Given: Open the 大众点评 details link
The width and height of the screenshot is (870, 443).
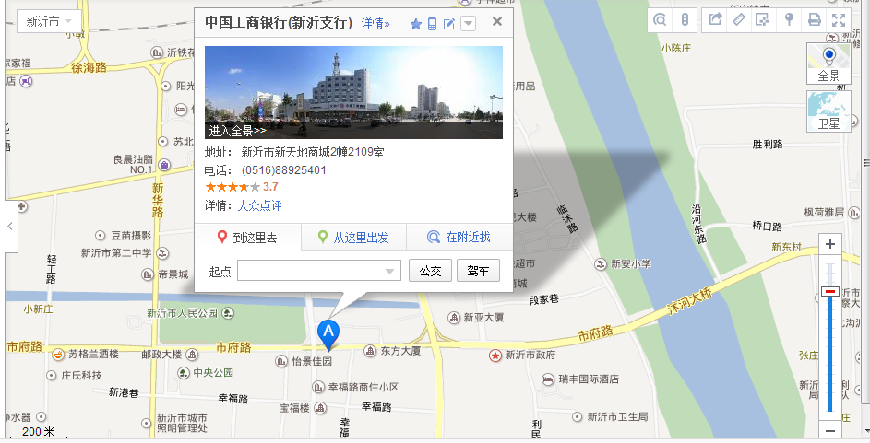Looking at the screenshot, I should click(x=259, y=205).
